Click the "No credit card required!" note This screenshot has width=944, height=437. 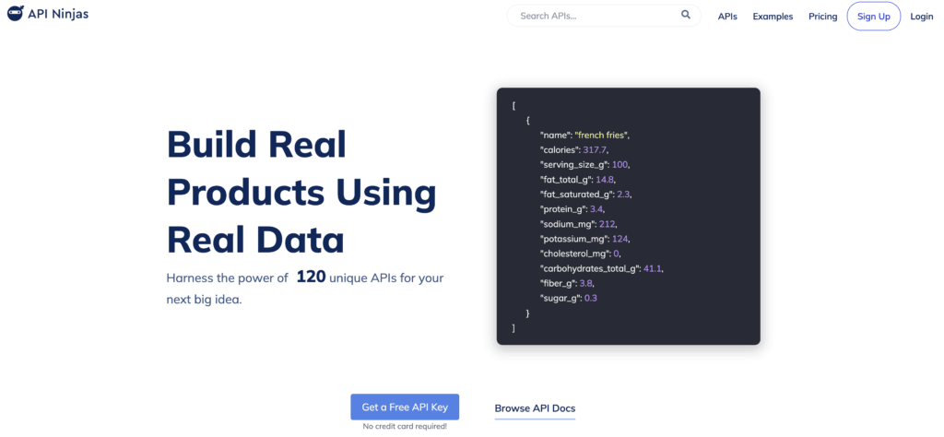(x=405, y=426)
